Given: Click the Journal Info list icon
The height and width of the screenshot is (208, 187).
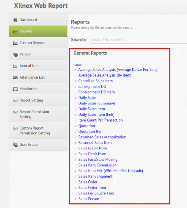Looking at the screenshot, I should tap(15, 66).
